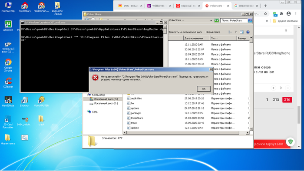Open Explorer help question-mark icon
The width and height of the screenshot is (304, 171).
(x=248, y=32)
